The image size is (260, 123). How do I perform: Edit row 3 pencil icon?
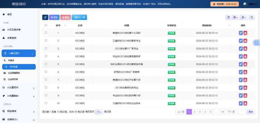[x=241, y=48]
